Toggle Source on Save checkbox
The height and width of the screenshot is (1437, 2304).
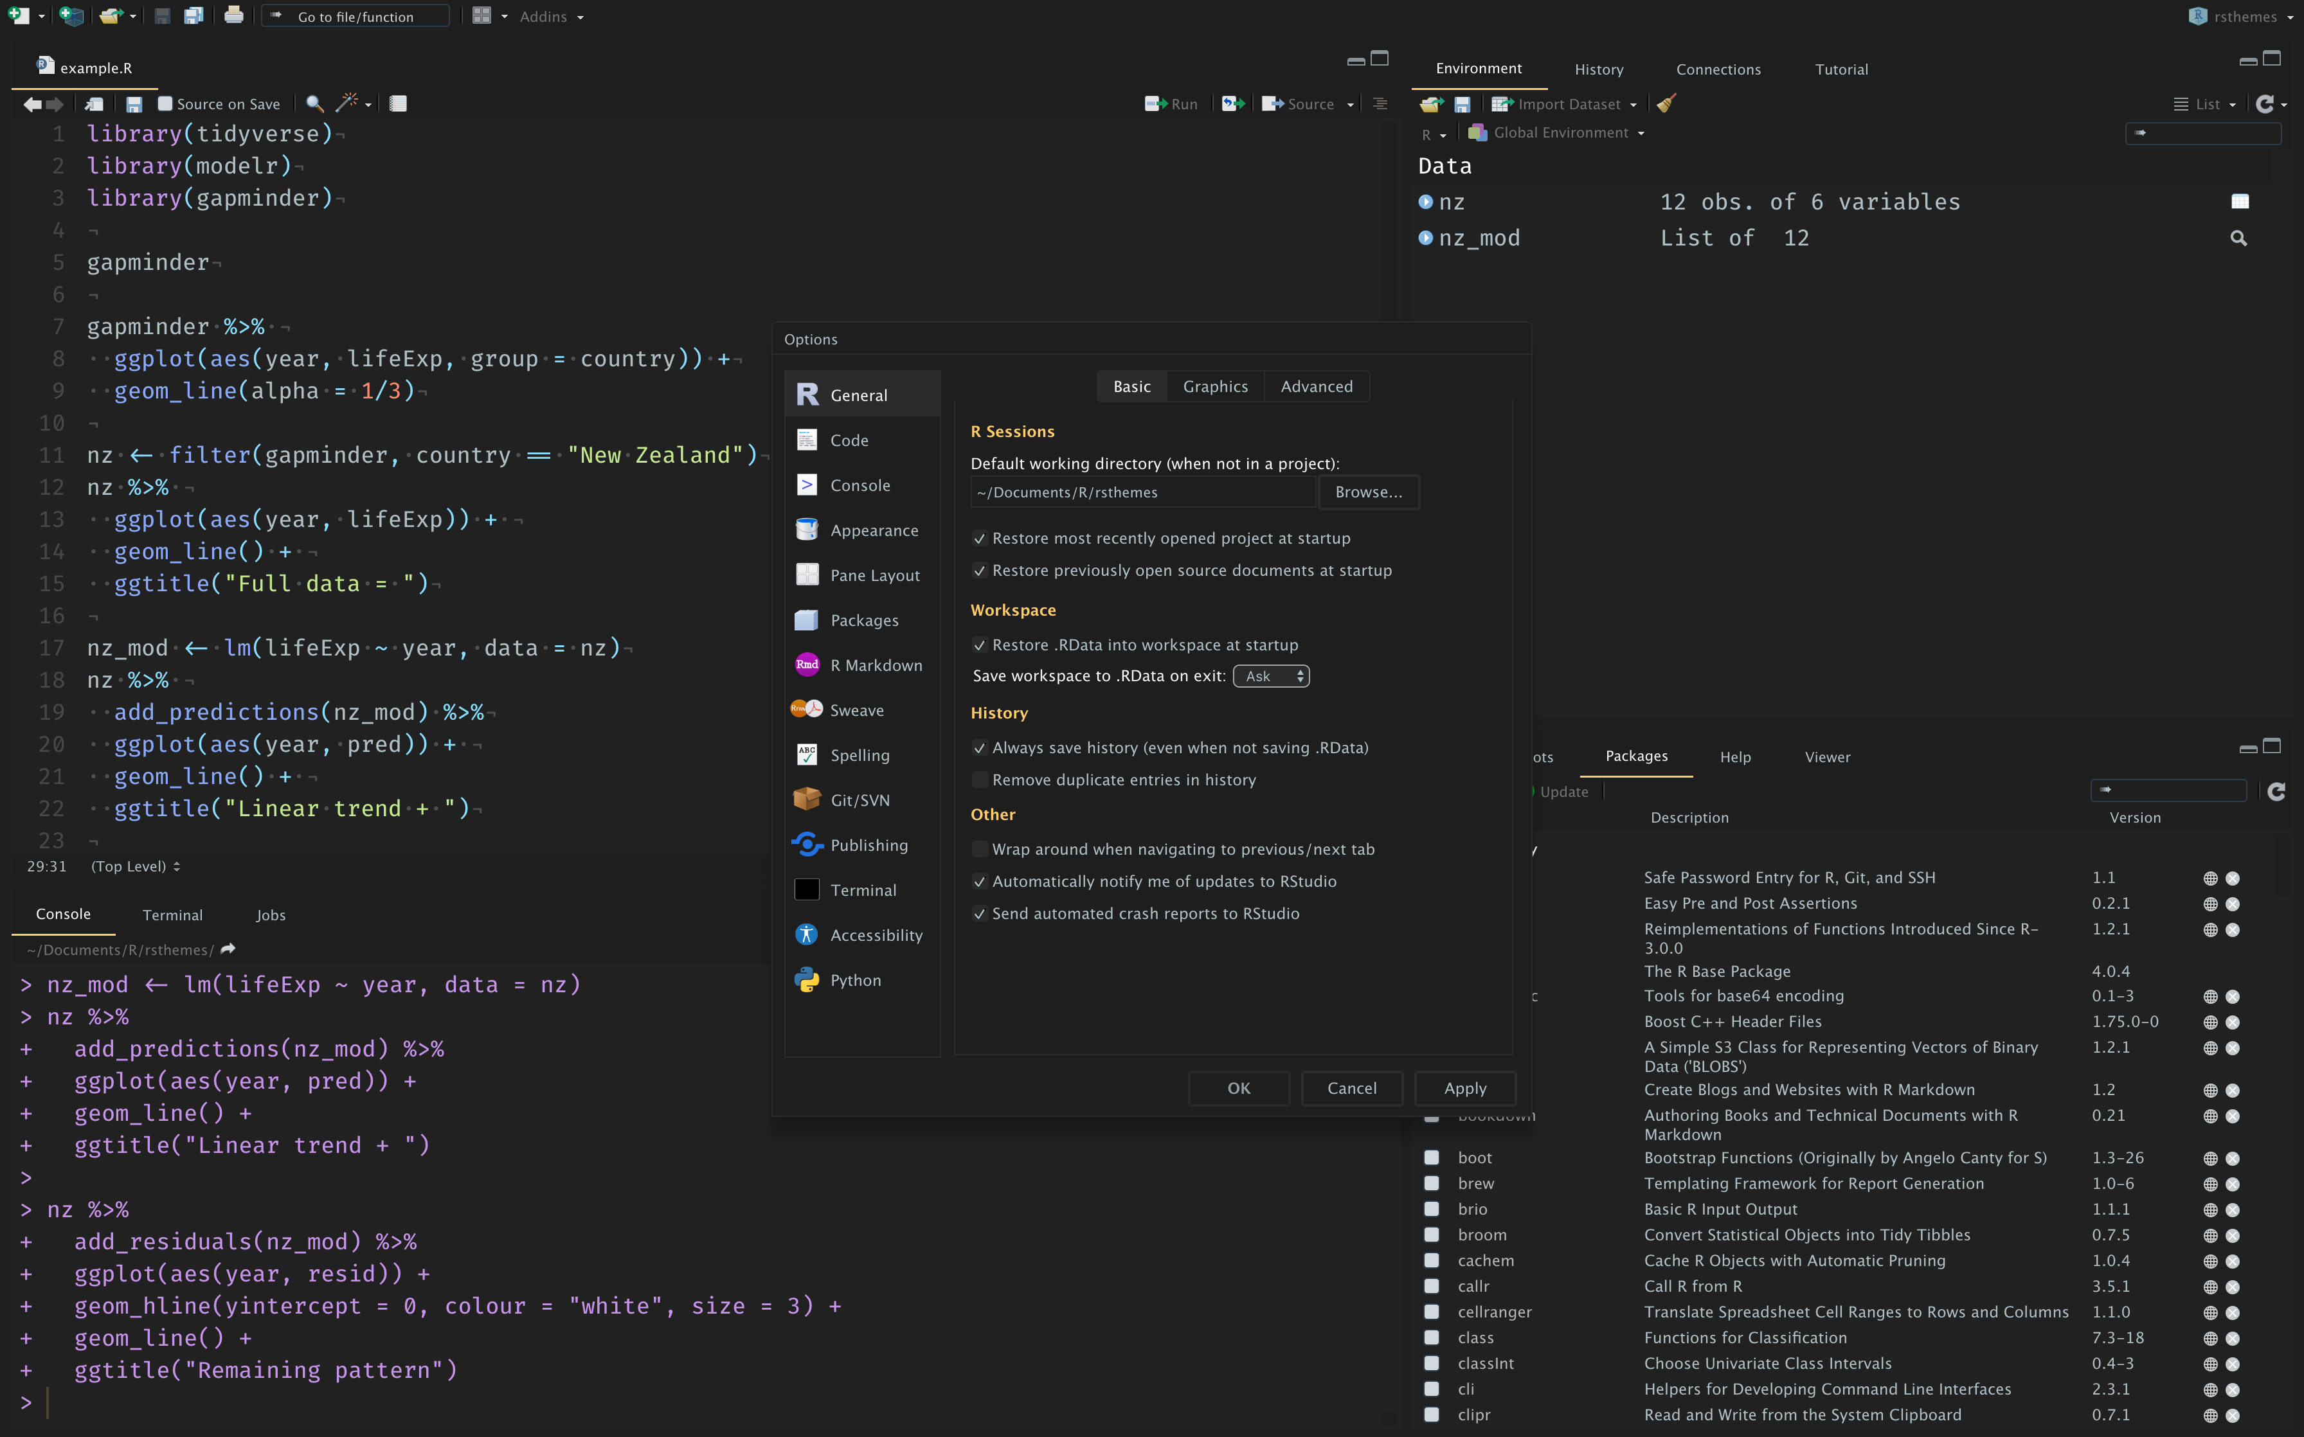165,103
